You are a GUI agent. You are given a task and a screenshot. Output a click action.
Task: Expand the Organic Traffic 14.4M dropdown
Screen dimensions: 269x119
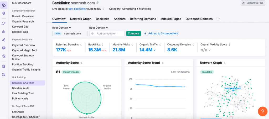click(x=154, y=50)
